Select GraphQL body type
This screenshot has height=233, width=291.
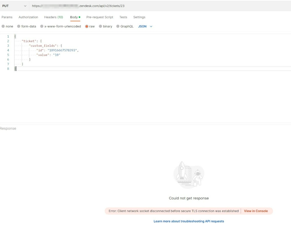[x=118, y=26]
